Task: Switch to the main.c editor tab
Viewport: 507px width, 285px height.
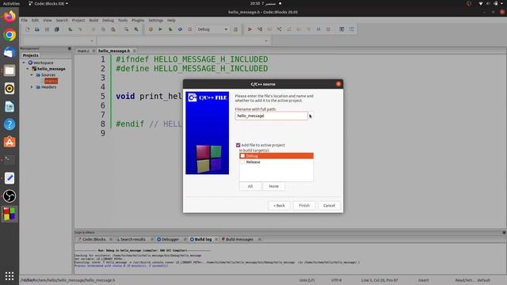Action: [83, 51]
